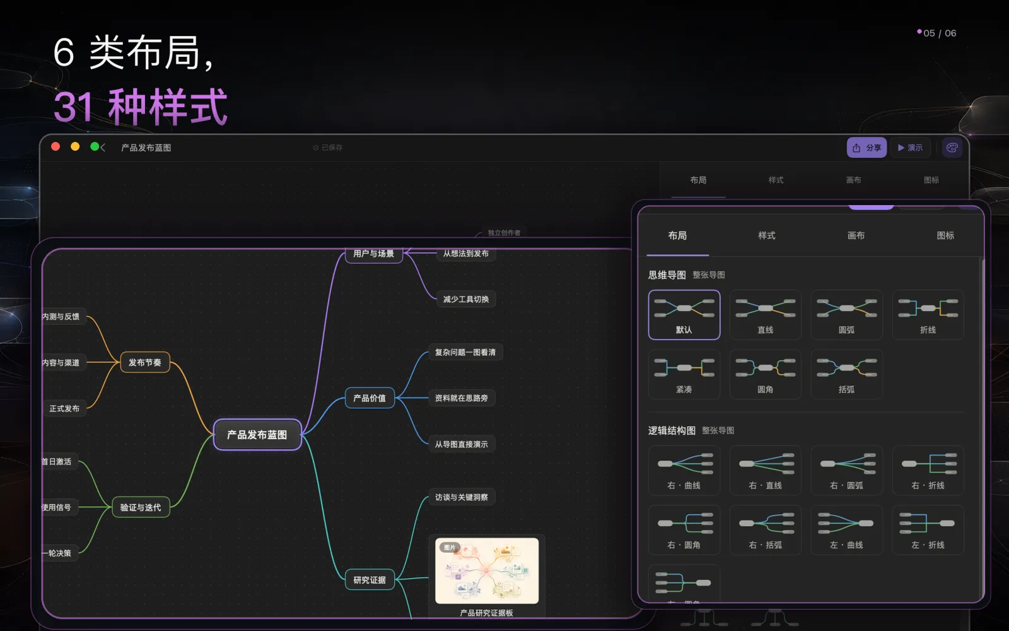The image size is (1009, 631).
Task: Click the 思维导图 section heading
Action: 667,275
